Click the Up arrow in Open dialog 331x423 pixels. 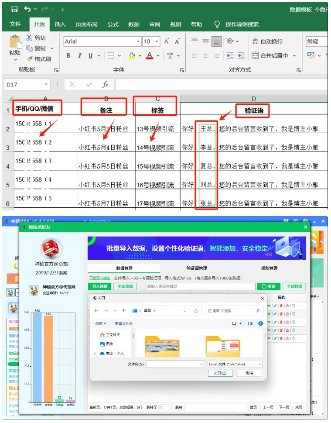pos(123,311)
